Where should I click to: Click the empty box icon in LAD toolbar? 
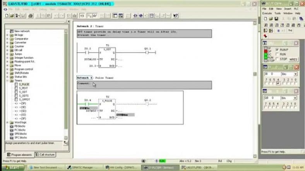152,15
